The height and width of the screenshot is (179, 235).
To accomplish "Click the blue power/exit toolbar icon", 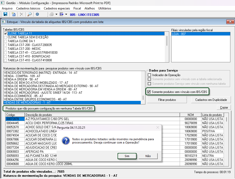I will (37, 14).
